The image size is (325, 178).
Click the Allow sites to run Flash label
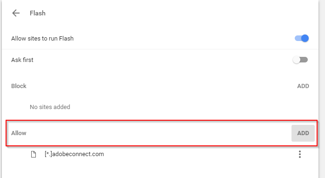(x=42, y=39)
